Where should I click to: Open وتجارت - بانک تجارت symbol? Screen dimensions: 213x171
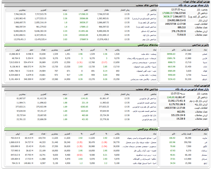[148, 75]
